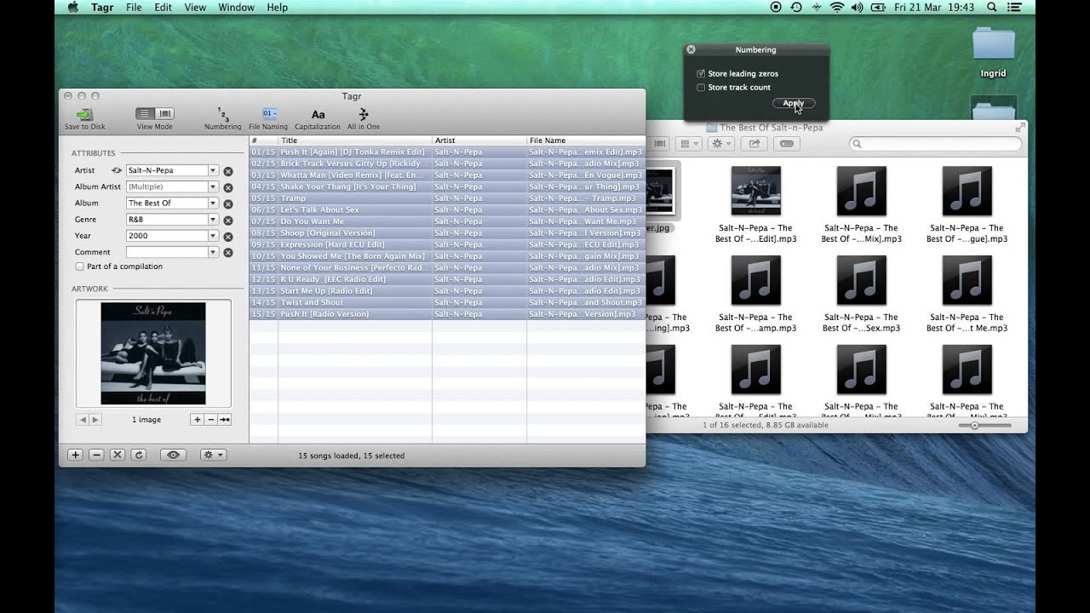Open the File menu

(x=134, y=8)
